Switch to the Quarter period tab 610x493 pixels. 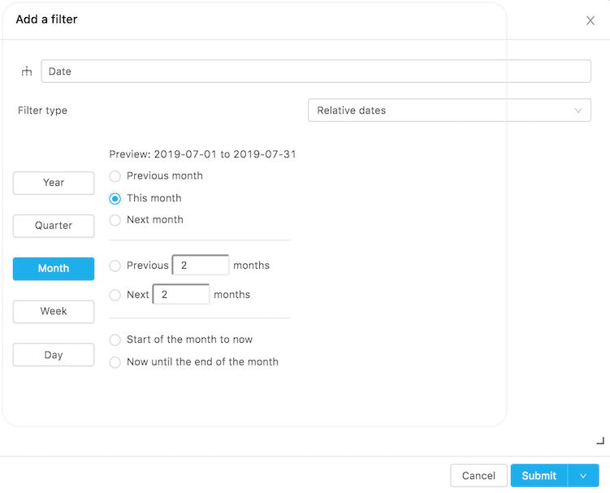click(x=54, y=226)
